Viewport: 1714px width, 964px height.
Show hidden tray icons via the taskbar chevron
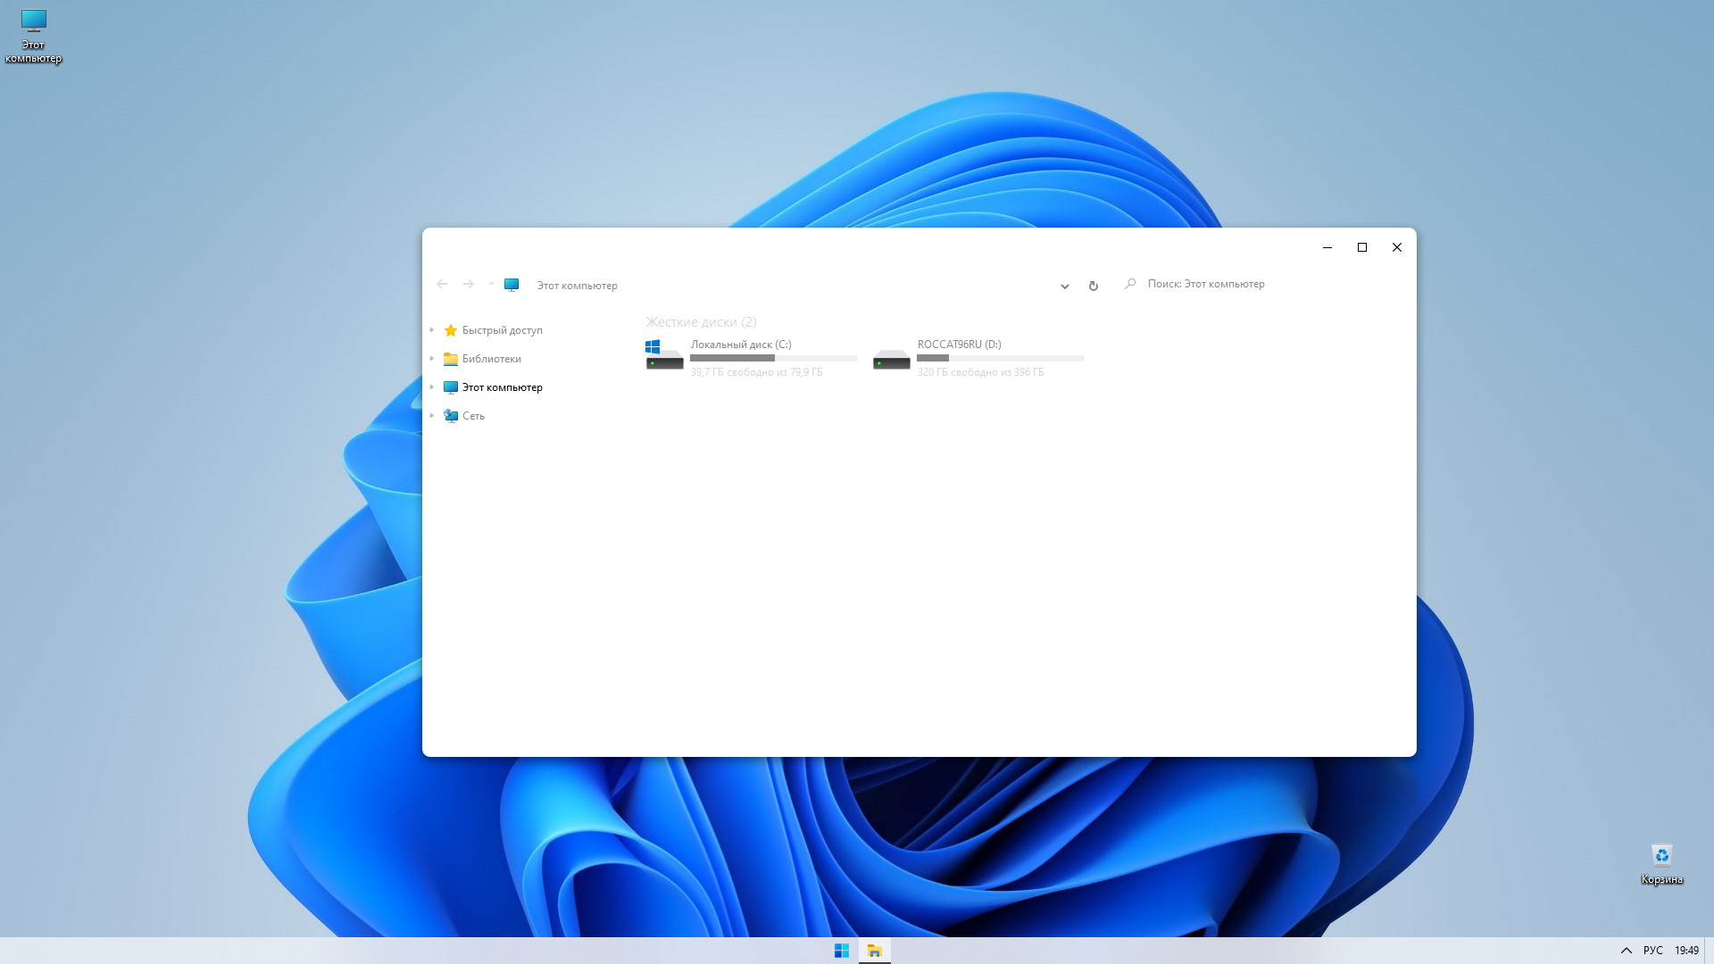(1626, 951)
